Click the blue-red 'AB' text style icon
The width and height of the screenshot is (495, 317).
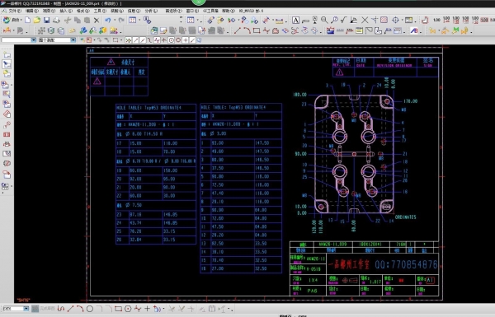pyautogui.click(x=414, y=30)
